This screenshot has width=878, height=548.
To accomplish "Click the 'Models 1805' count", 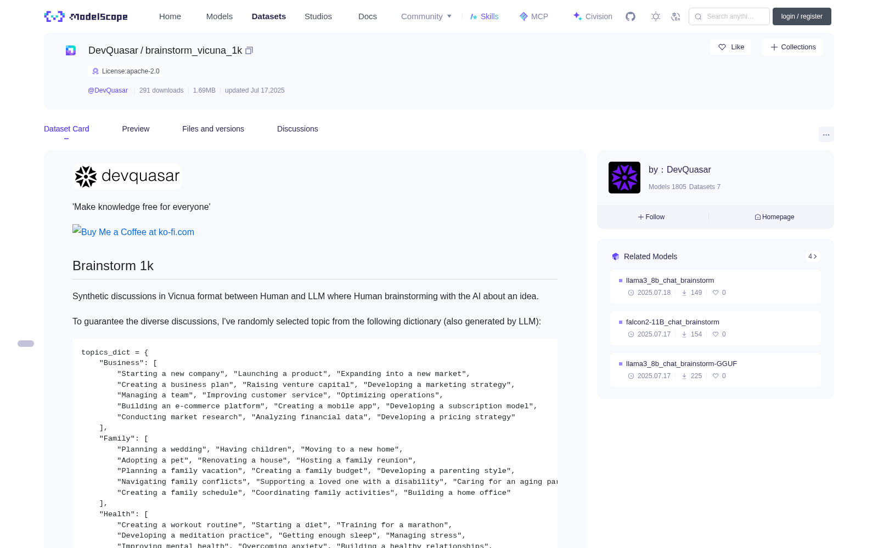I will 667,187.
